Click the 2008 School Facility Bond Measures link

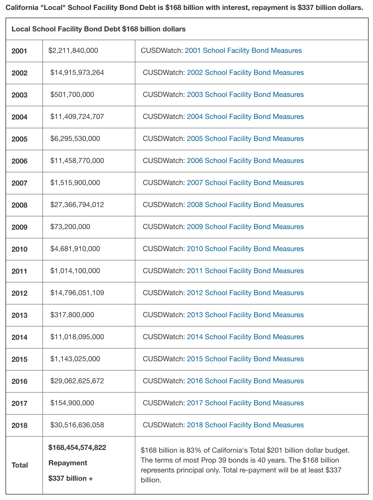click(245, 205)
